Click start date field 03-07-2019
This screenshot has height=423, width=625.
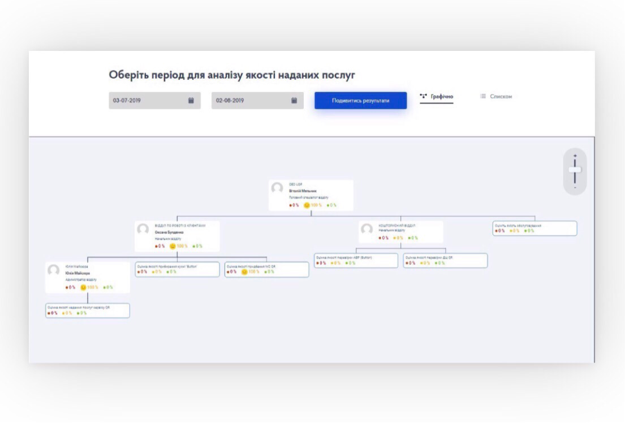154,101
